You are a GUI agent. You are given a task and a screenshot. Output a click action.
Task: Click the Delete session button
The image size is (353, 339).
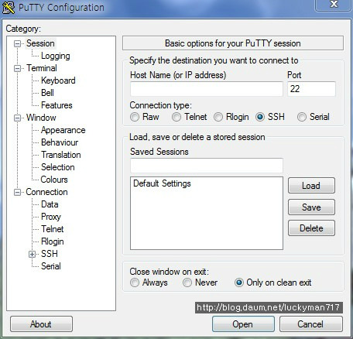[x=311, y=228]
